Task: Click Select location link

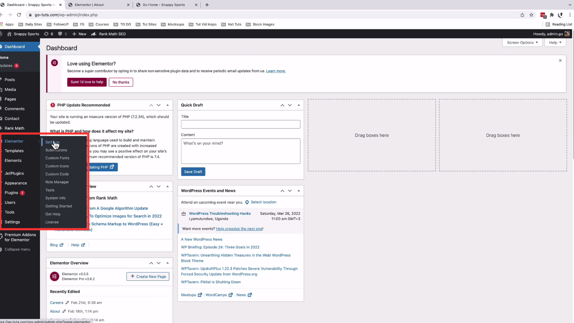Action: coord(264,202)
